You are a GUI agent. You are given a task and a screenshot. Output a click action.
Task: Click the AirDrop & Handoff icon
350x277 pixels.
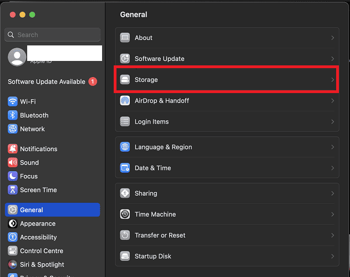pyautogui.click(x=125, y=101)
